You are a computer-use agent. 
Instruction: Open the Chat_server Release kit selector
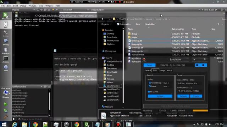[6, 93]
